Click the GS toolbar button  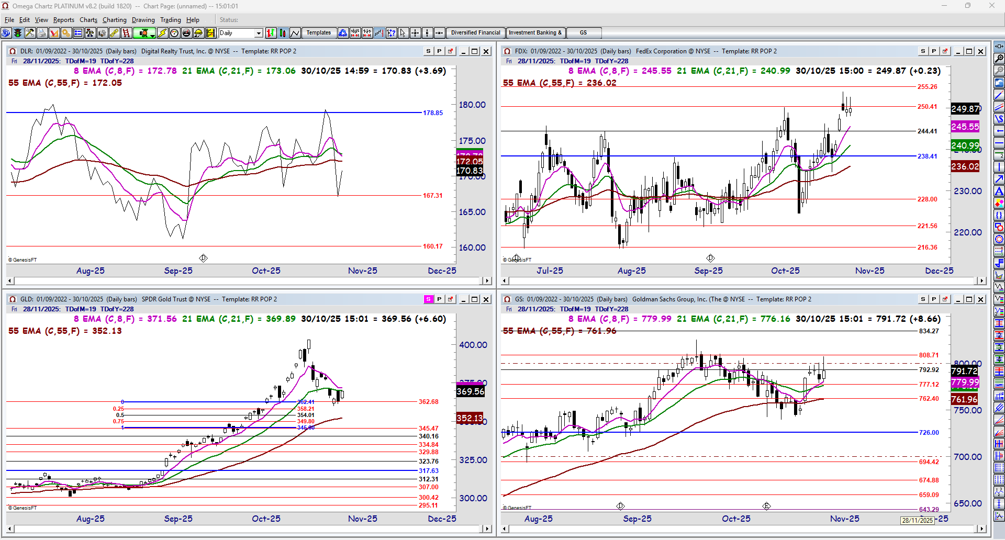tap(584, 33)
